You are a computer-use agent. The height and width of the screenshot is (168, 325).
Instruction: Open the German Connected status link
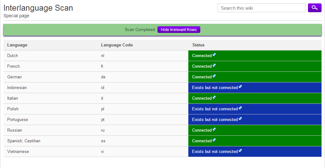202,77
